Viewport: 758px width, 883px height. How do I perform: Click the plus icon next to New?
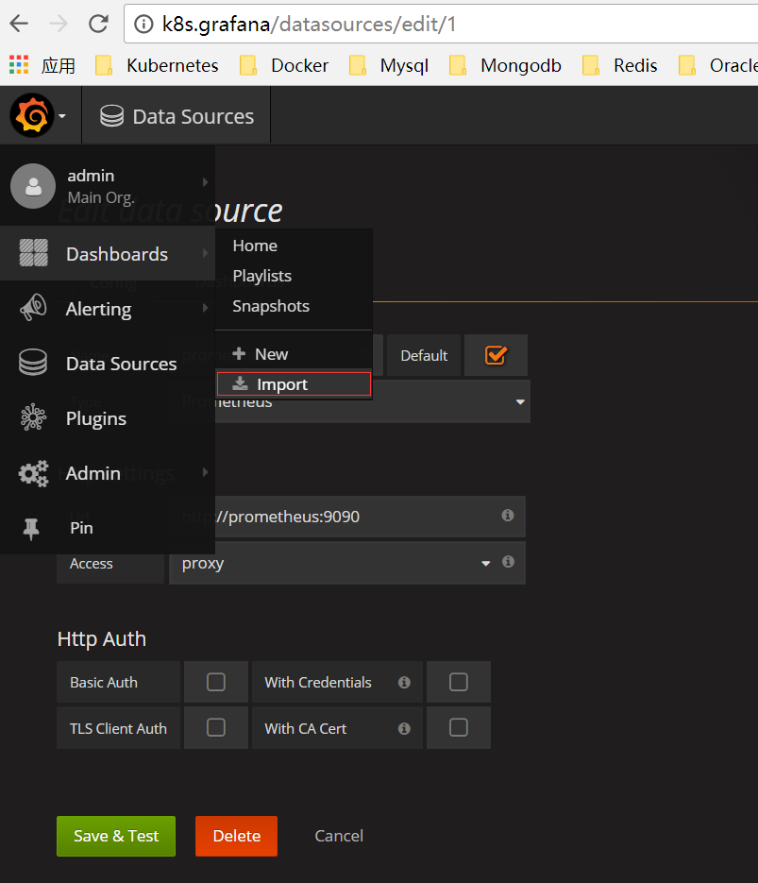239,353
